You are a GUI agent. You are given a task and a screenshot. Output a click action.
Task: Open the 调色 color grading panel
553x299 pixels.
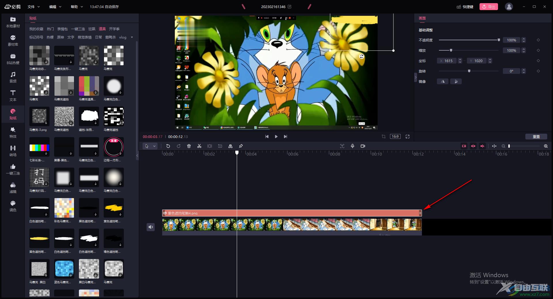[13, 206]
